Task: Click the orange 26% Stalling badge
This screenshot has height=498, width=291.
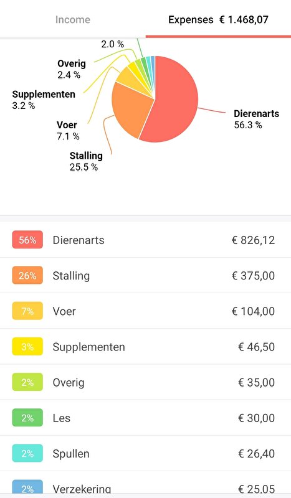Action: (27, 275)
